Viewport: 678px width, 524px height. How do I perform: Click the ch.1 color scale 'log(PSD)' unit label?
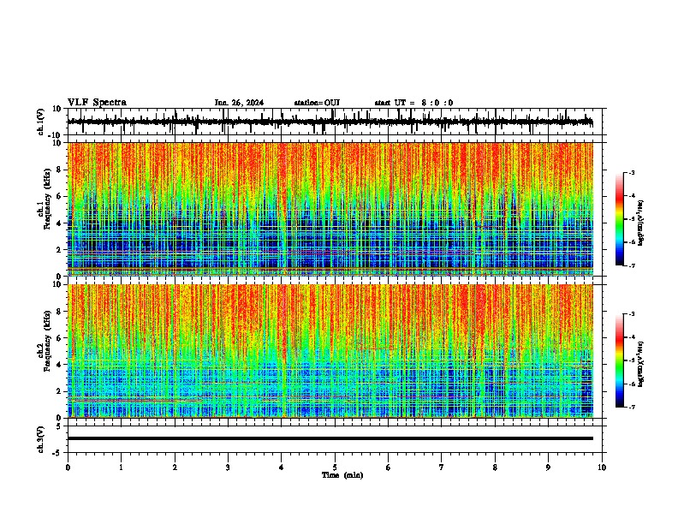click(641, 223)
